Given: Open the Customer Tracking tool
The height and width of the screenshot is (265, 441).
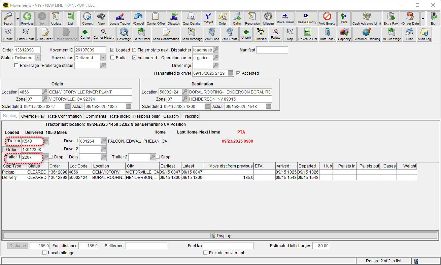Looking at the screenshot, I should pyautogui.click(x=367, y=34).
